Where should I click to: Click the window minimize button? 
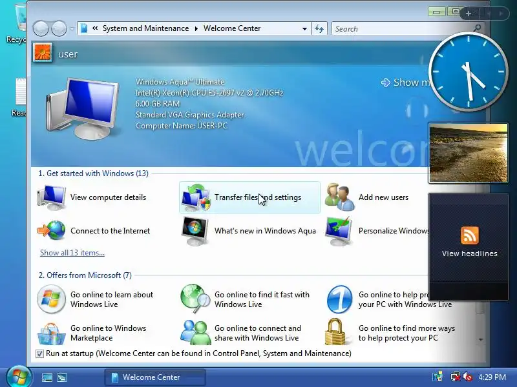point(437,12)
